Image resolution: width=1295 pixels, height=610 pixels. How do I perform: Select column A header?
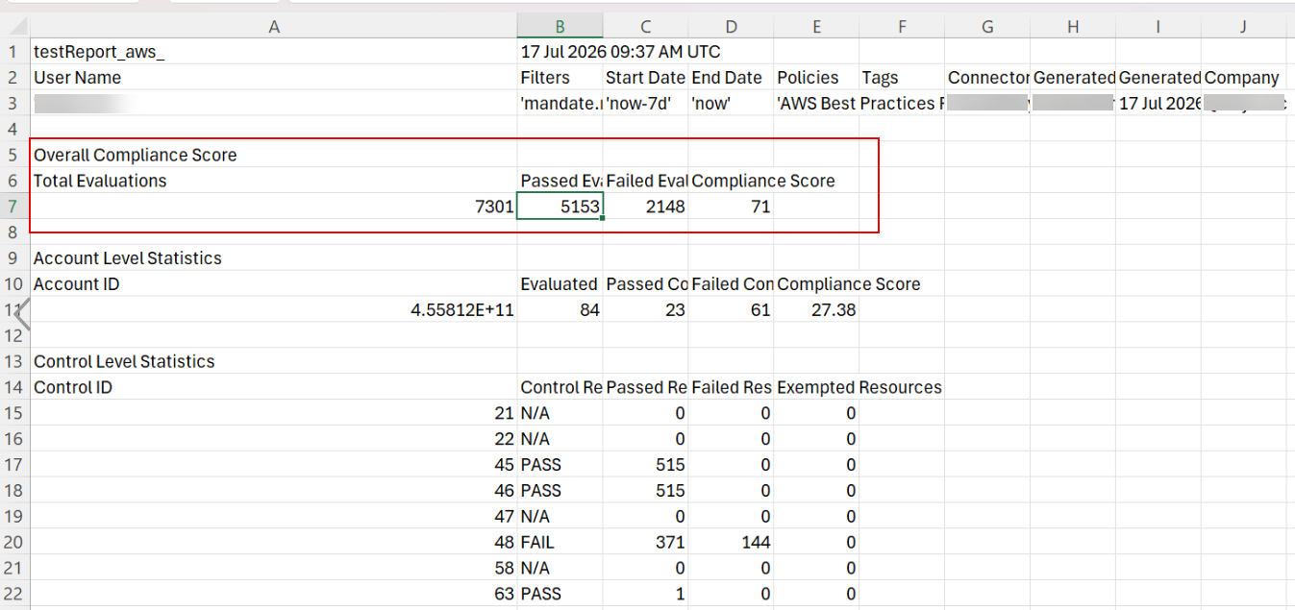tap(274, 27)
